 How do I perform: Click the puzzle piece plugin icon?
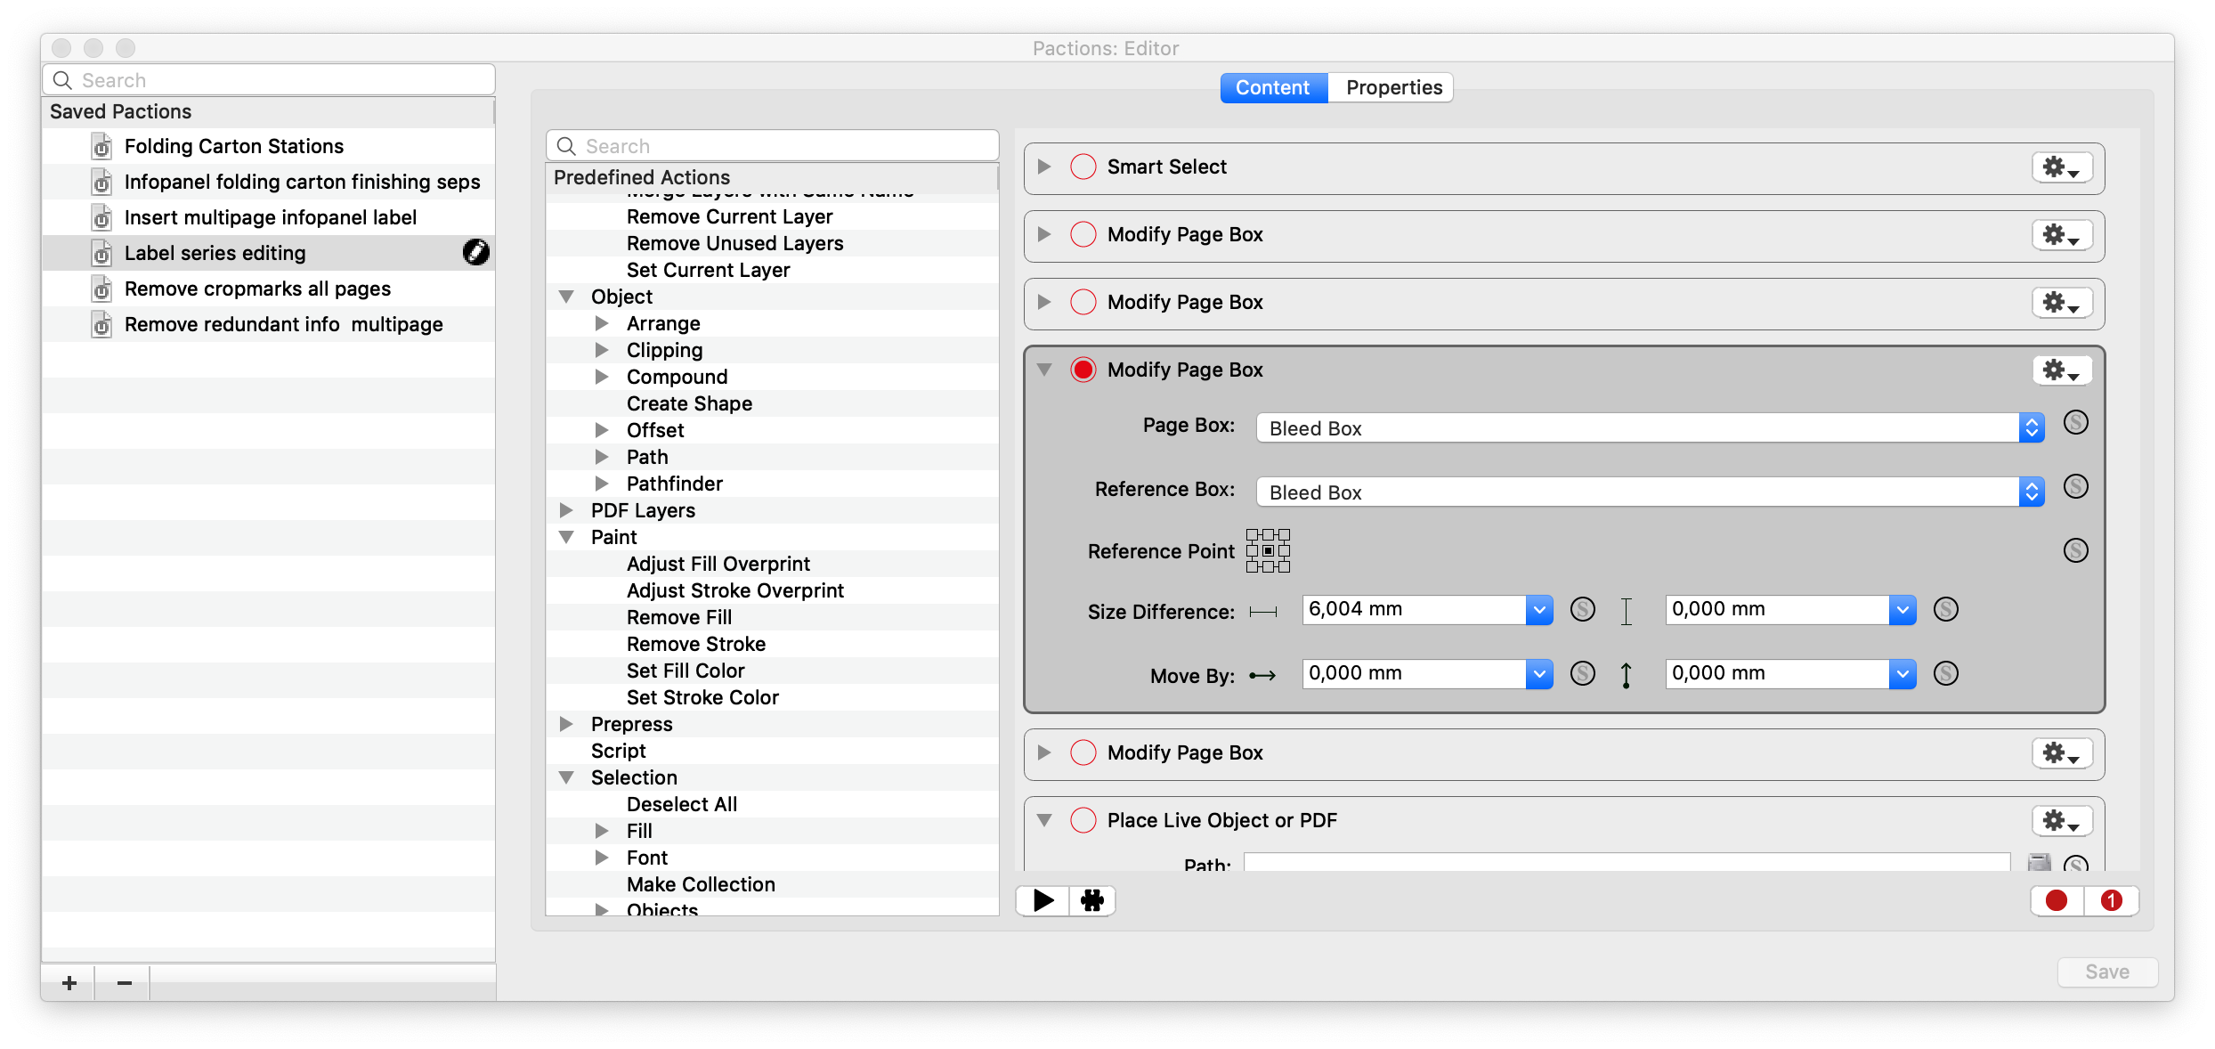click(1091, 900)
